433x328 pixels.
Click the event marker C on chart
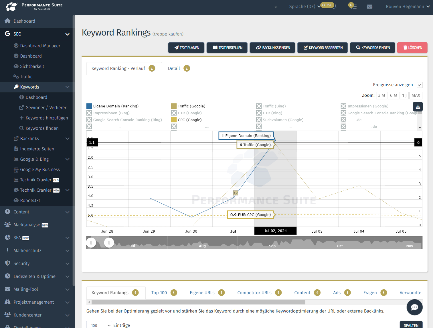pos(236,193)
